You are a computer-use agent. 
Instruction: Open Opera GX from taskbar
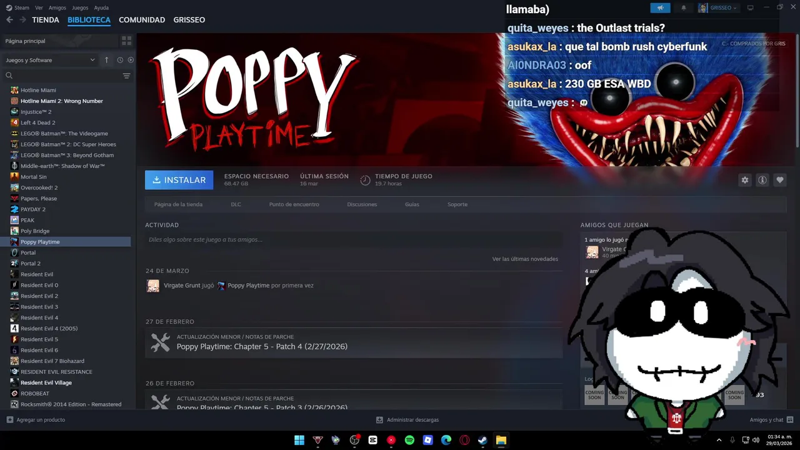pos(464,440)
